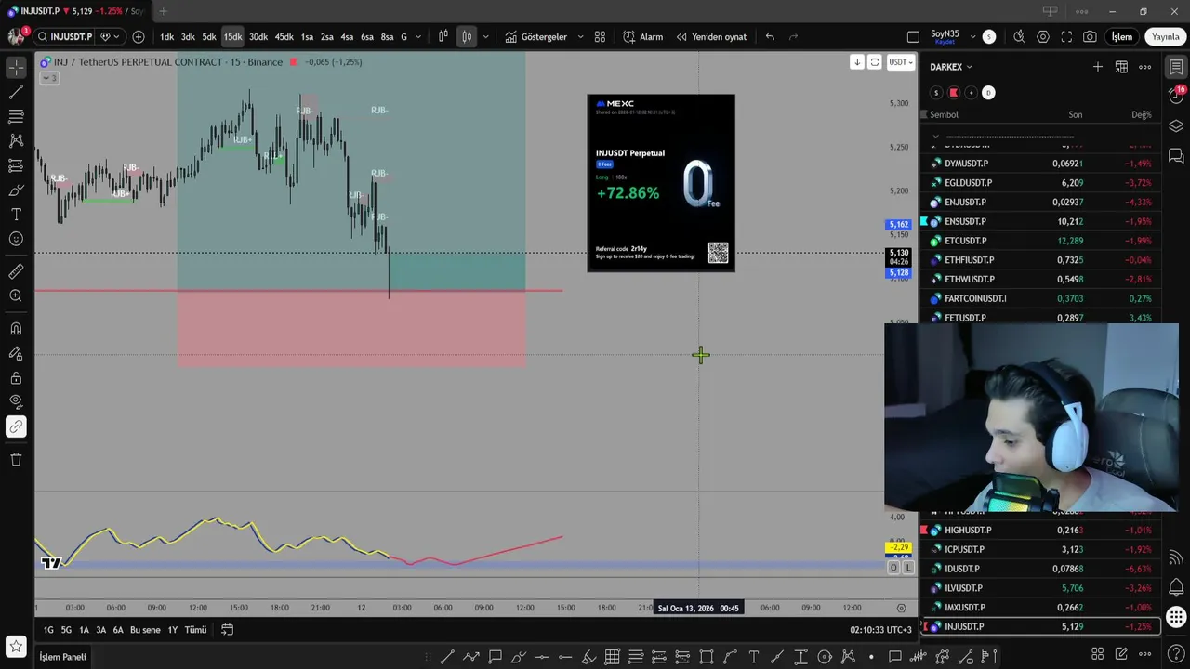1190x669 pixels.
Task: Open the emoji icons tool
Action: click(16, 239)
